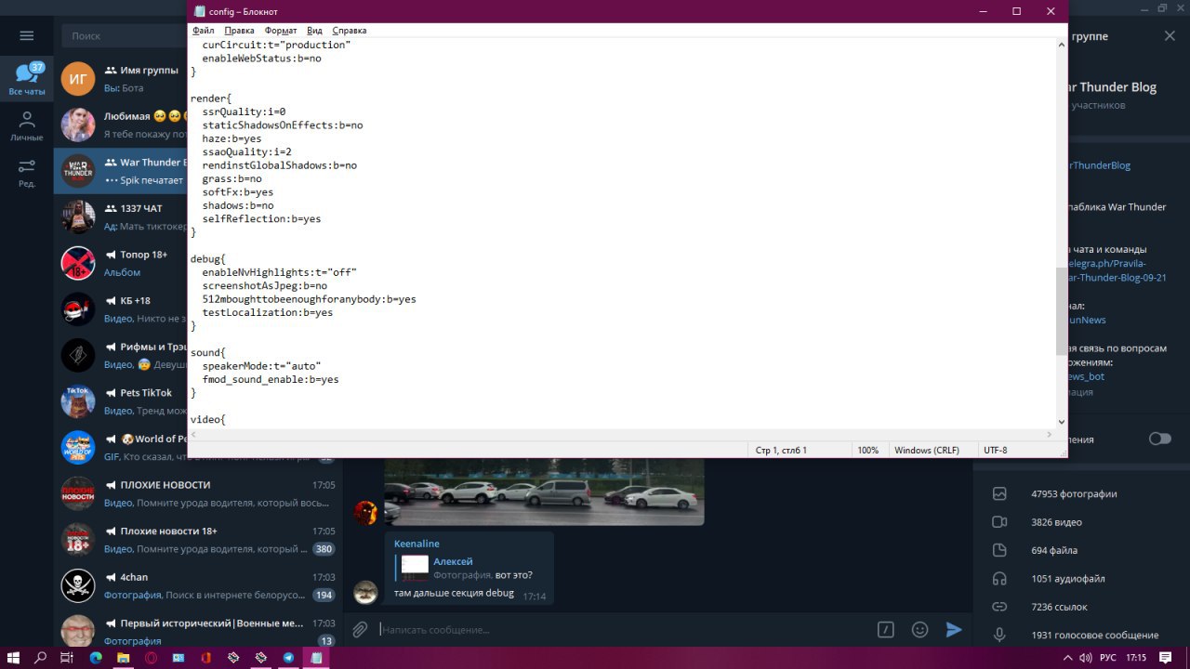Open the 4chan channel

coord(198,585)
